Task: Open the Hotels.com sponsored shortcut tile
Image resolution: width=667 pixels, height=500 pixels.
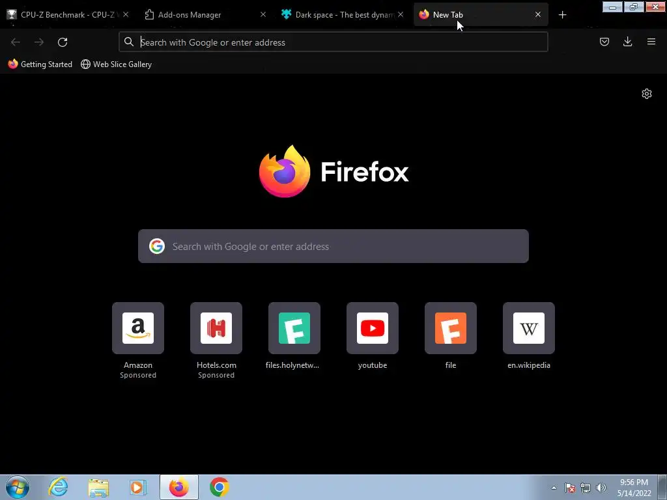Action: pos(216,328)
